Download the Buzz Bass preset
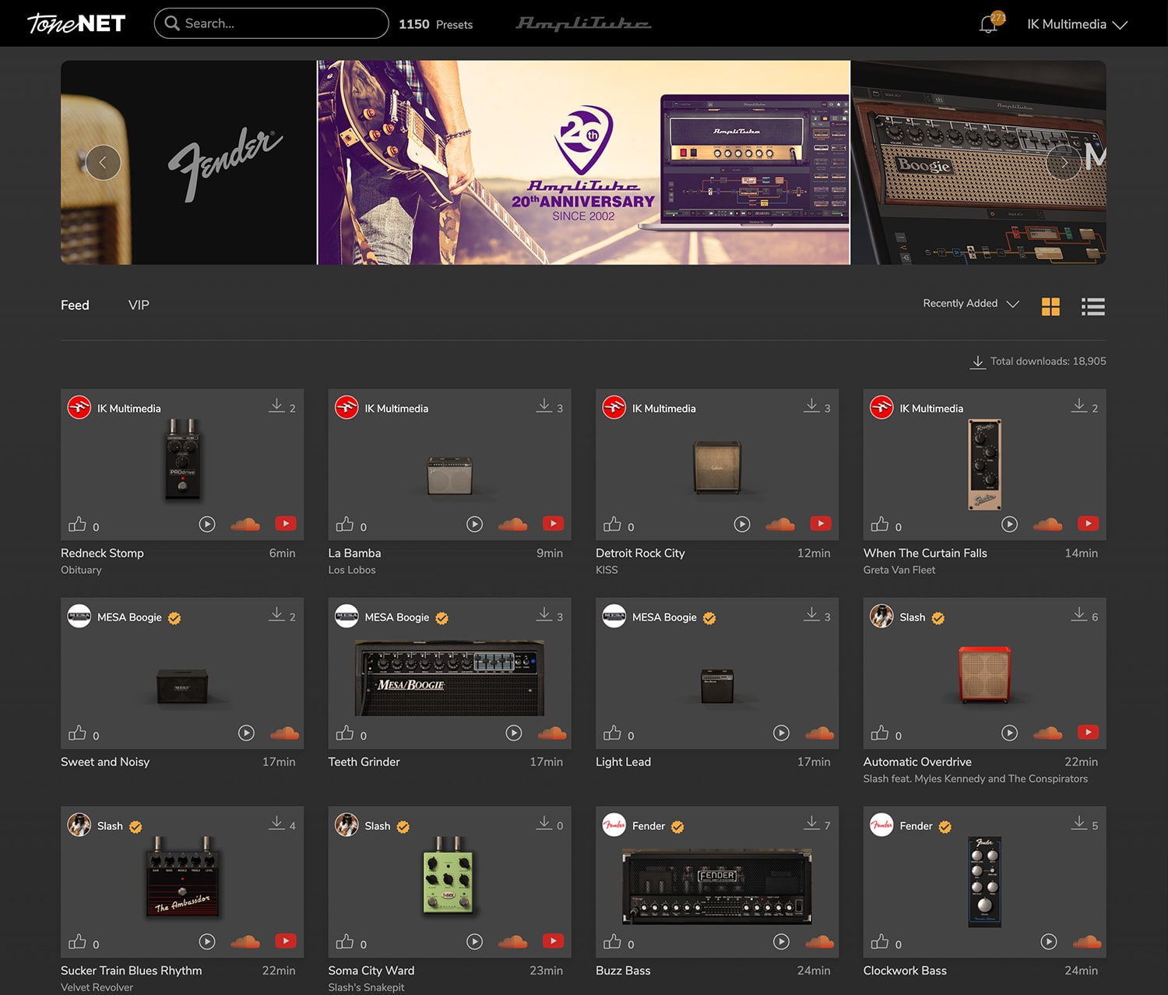 coord(811,823)
